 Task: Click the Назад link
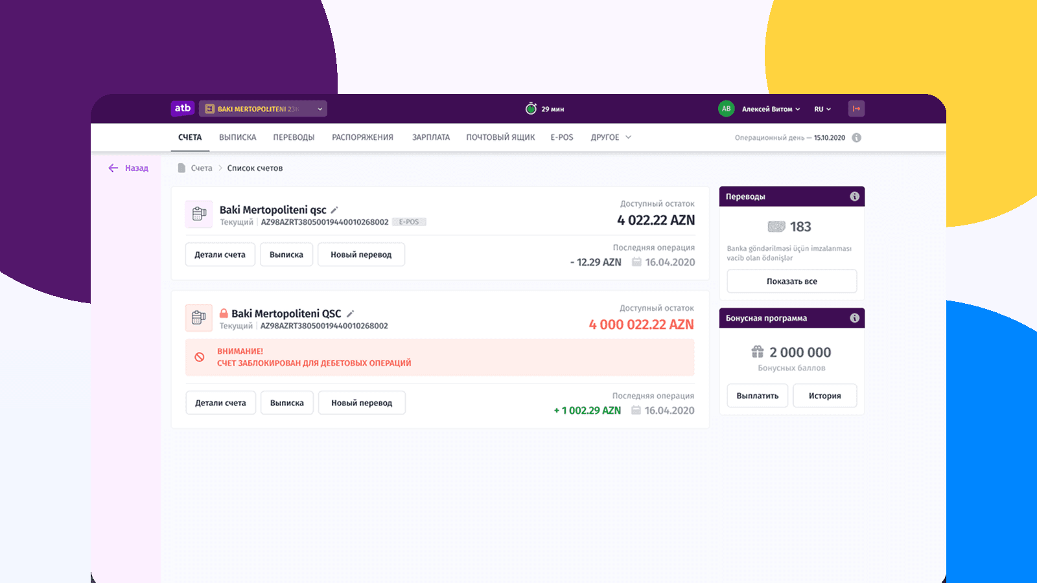pos(137,168)
